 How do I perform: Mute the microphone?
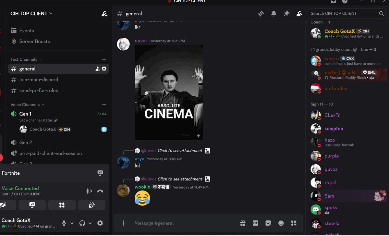pyautogui.click(x=64, y=223)
